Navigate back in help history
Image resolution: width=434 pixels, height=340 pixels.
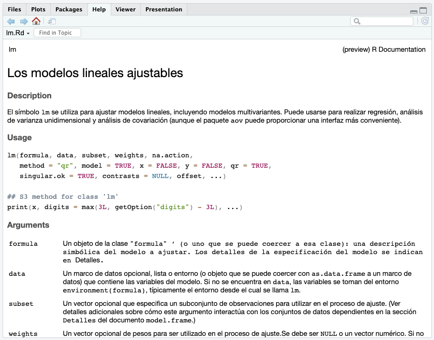pos(9,21)
